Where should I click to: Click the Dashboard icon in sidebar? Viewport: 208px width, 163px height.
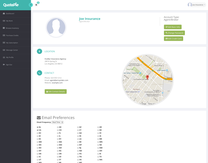click(x=4, y=14)
